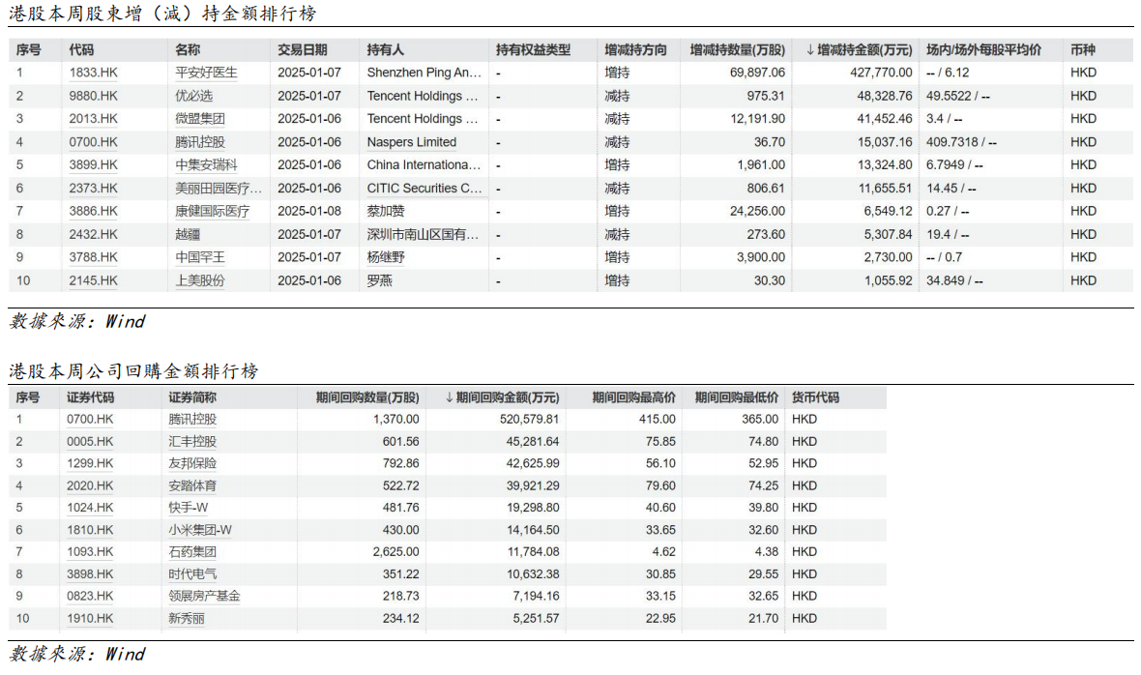Open stock code link 9880.HK

pyautogui.click(x=93, y=96)
